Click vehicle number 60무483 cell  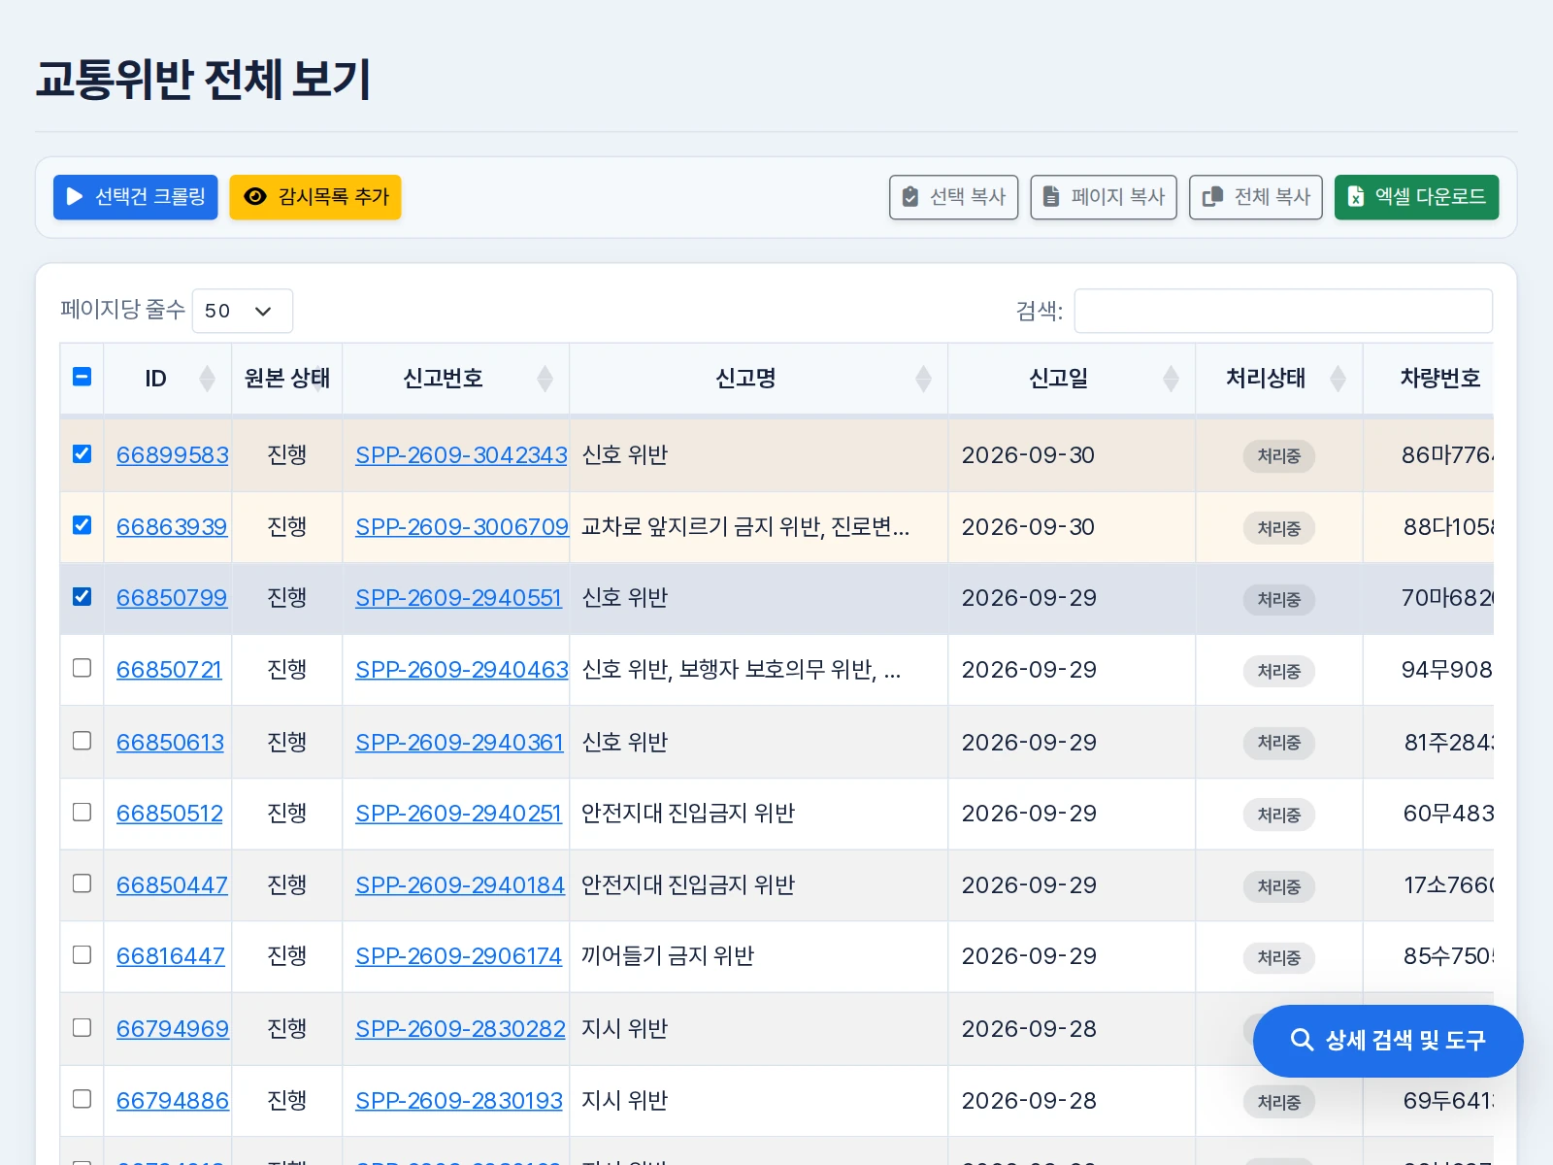[x=1448, y=814]
